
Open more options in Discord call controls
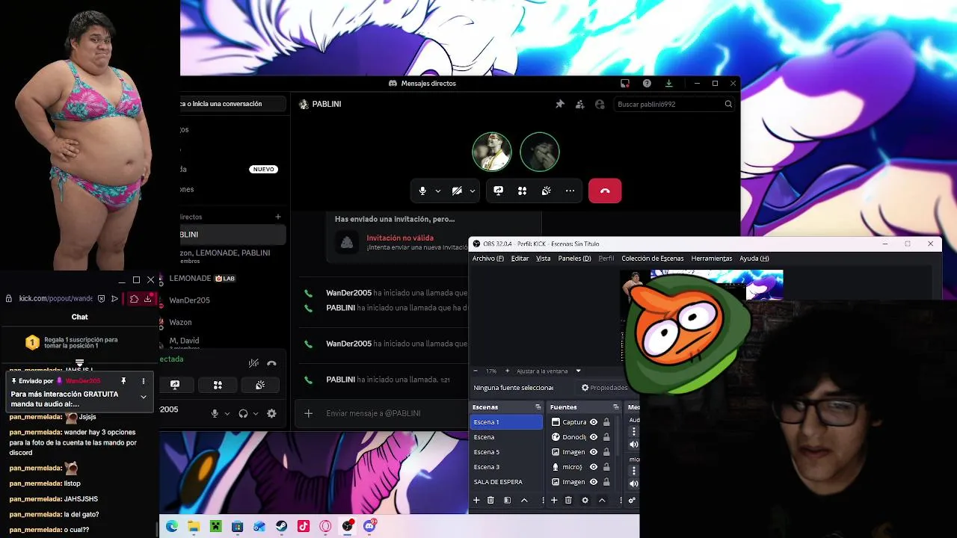[570, 191]
